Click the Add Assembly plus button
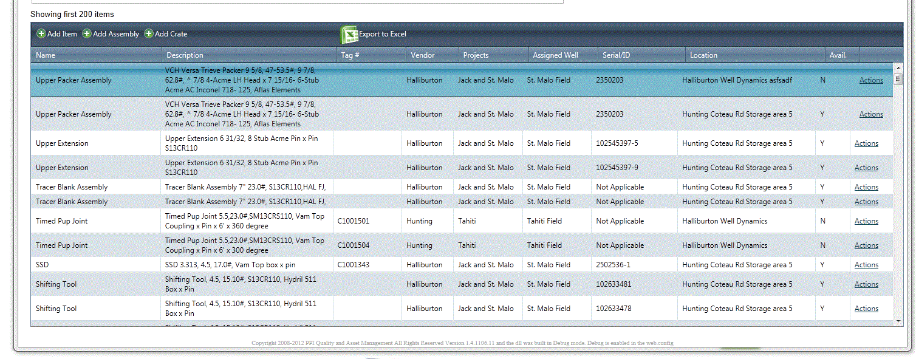Screen dimensions: 916x359 [x=87, y=34]
